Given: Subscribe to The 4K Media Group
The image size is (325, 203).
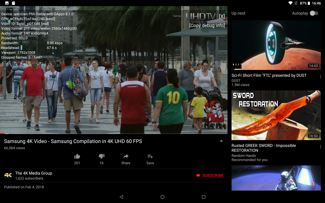Looking at the screenshot, I should (210, 175).
